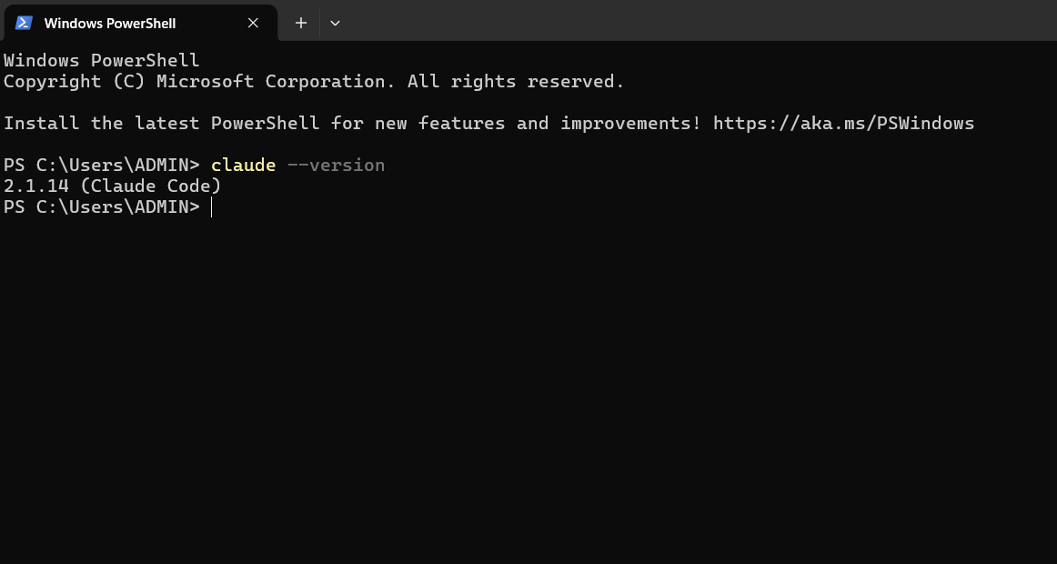Click the 'All rights reserved.' text

coord(516,82)
